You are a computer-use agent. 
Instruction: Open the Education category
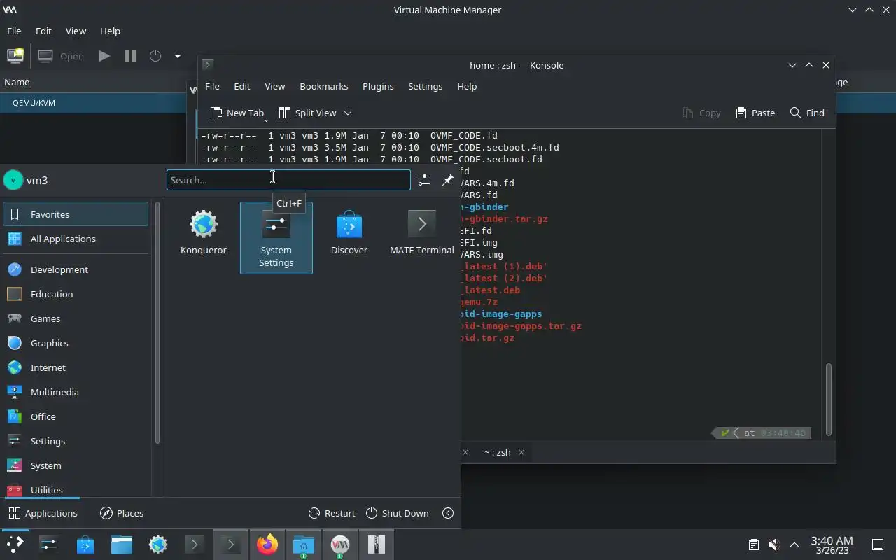point(76,294)
